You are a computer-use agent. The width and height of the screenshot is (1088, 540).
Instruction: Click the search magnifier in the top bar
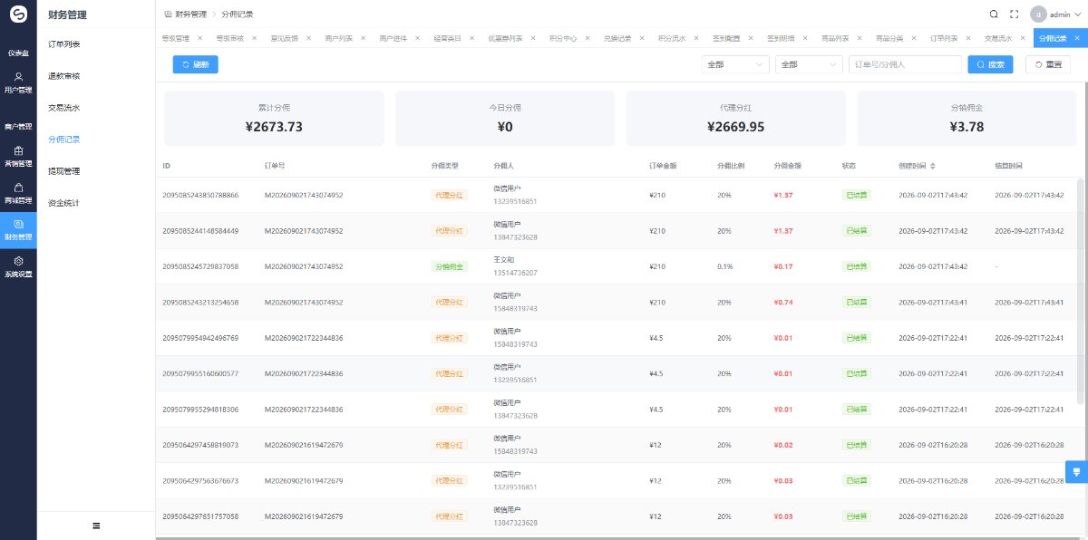coord(994,14)
